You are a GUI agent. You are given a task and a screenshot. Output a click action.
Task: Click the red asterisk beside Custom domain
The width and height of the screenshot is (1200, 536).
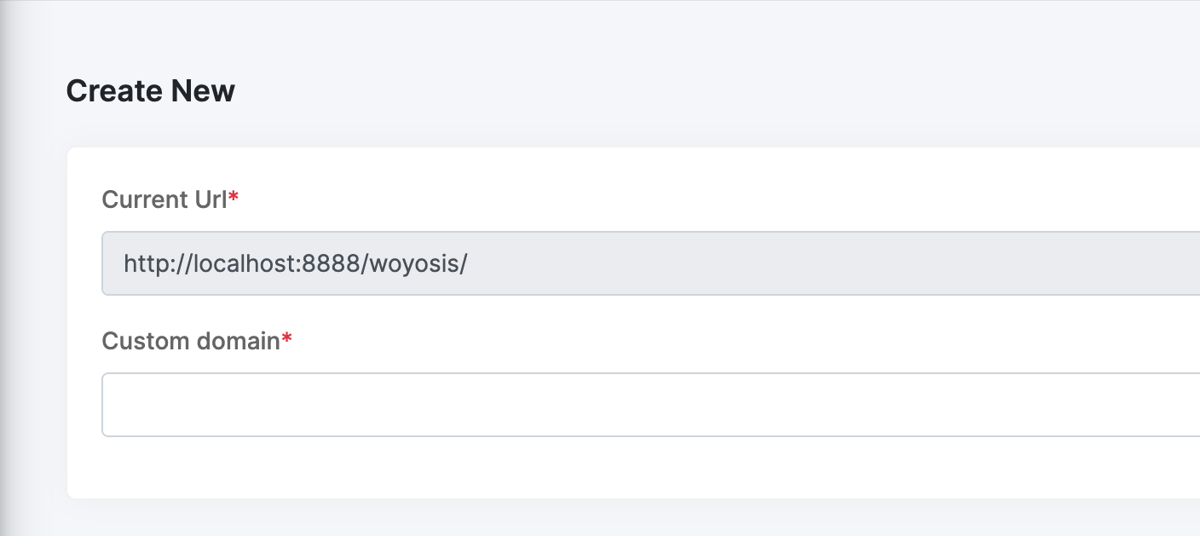(287, 339)
